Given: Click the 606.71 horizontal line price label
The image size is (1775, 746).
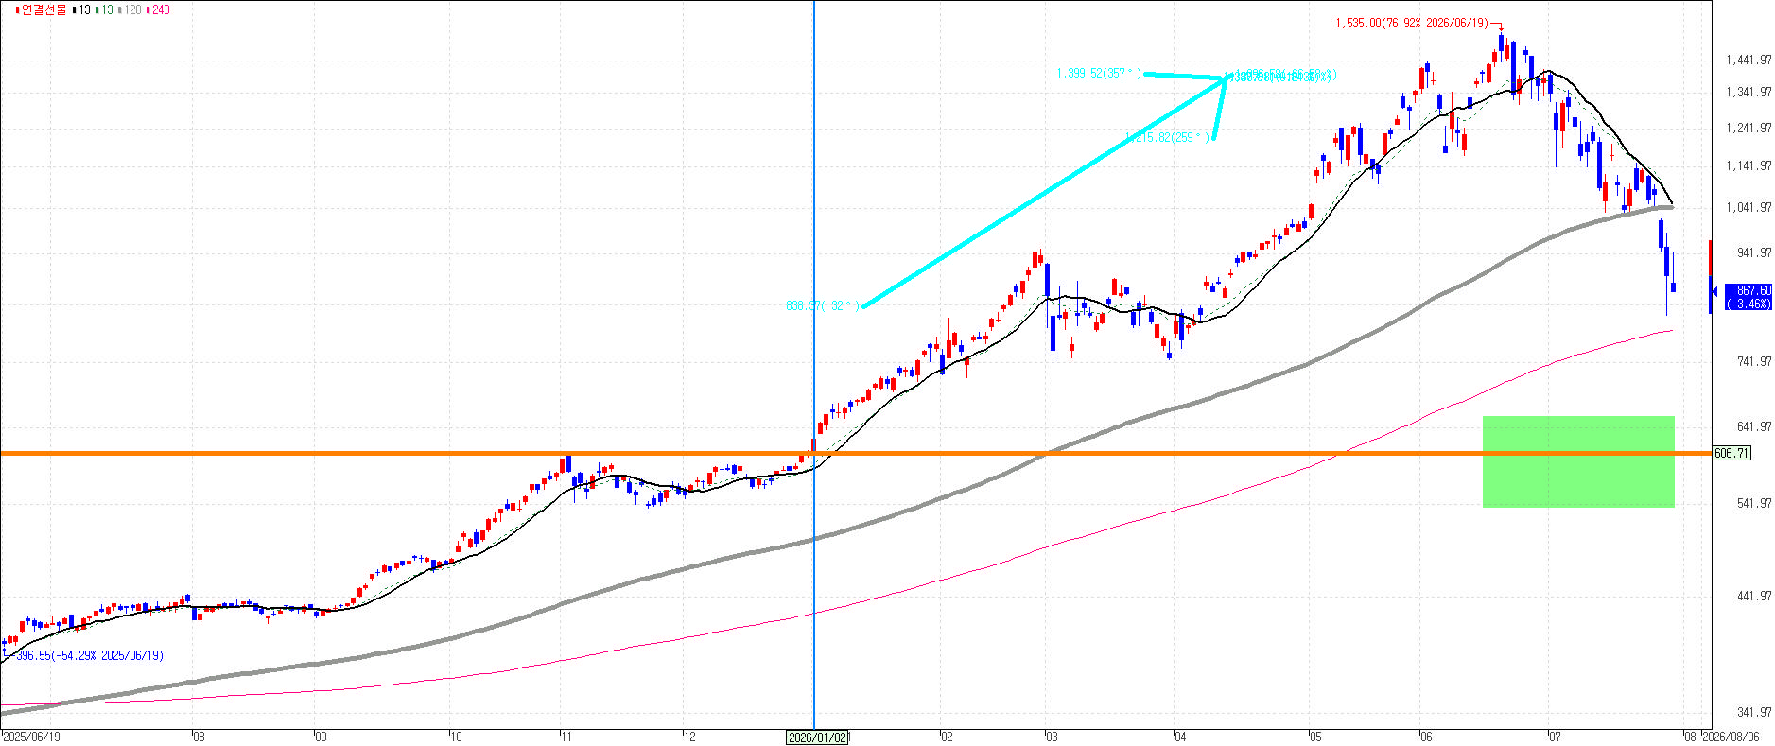Looking at the screenshot, I should pos(1731,454).
